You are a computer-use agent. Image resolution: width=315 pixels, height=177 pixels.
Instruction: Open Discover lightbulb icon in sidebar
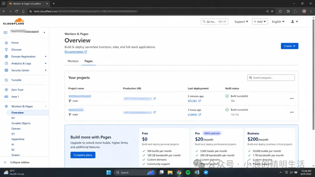tap(6, 49)
